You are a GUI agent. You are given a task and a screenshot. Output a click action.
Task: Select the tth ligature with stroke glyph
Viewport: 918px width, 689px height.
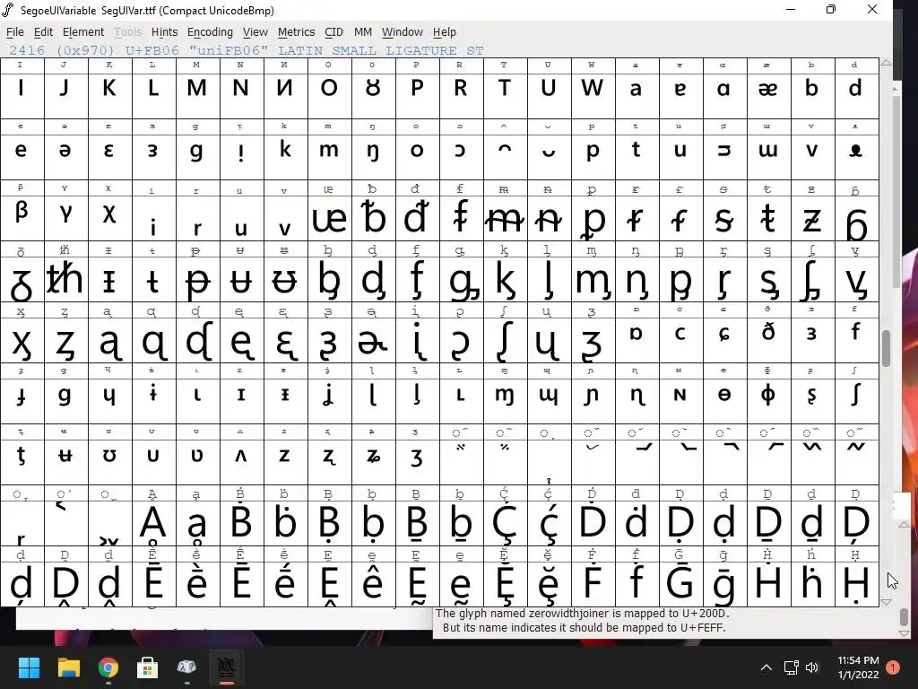66,273
